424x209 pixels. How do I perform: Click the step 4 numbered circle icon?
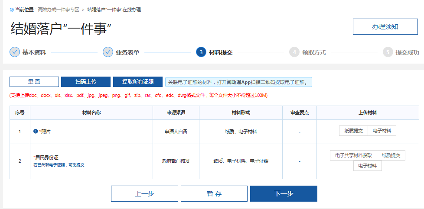click(x=294, y=52)
